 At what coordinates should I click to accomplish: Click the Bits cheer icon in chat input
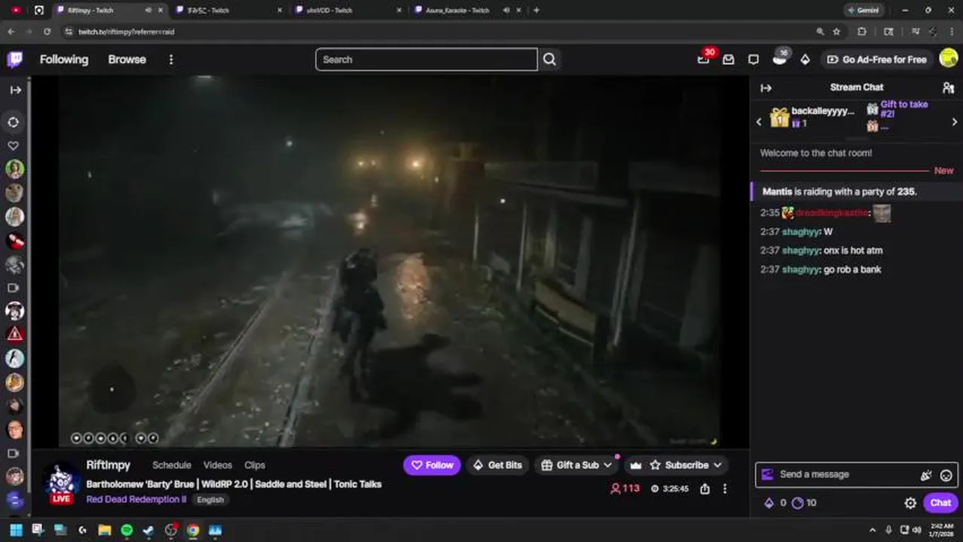point(926,475)
